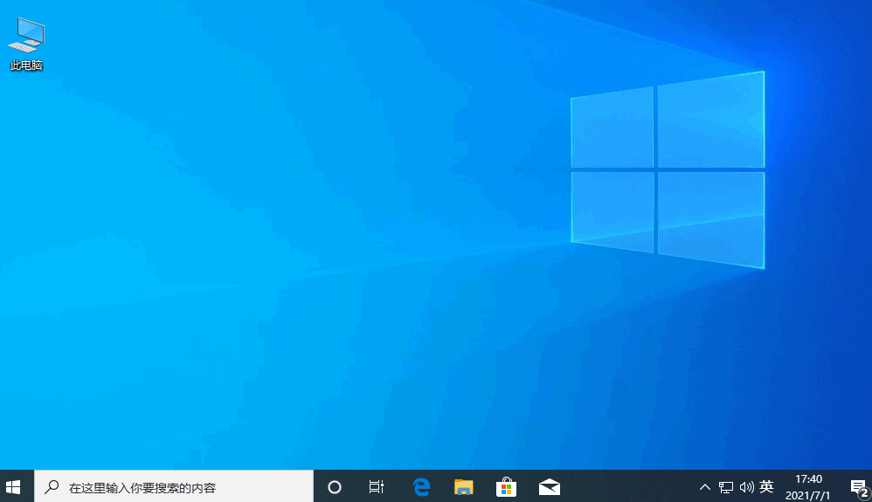Click empty taskbar space right of Mail

pos(629,487)
